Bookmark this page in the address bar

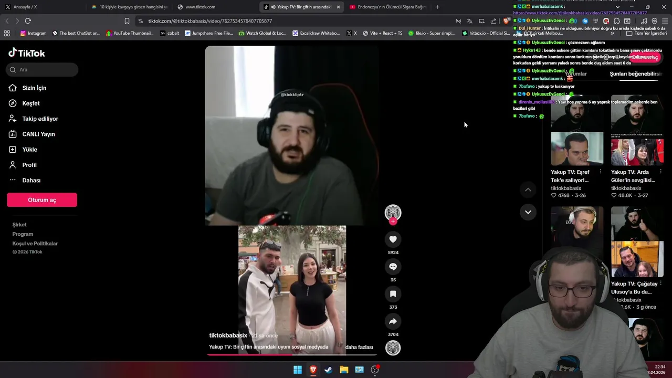[127, 21]
